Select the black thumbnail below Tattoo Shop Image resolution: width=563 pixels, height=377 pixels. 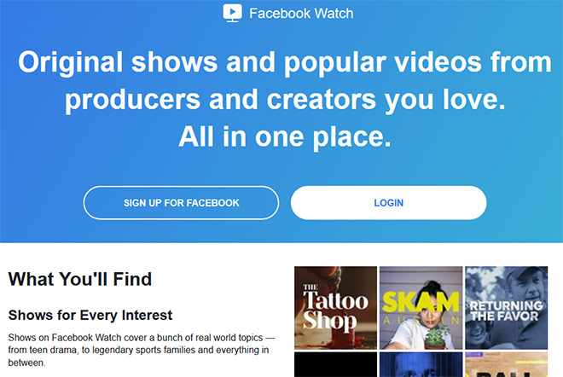click(x=336, y=364)
